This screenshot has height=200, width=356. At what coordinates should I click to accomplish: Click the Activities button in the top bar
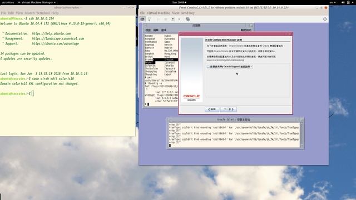8,2
